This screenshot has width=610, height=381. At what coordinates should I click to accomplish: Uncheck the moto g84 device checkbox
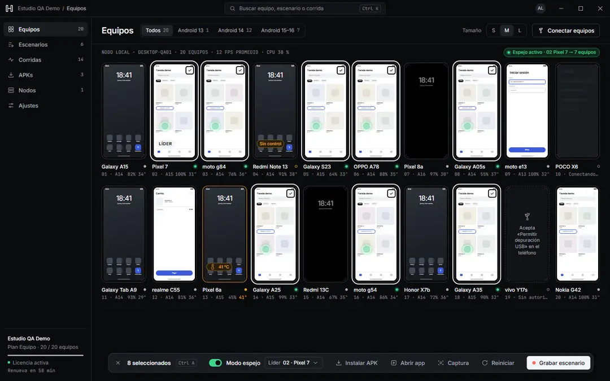(240, 70)
